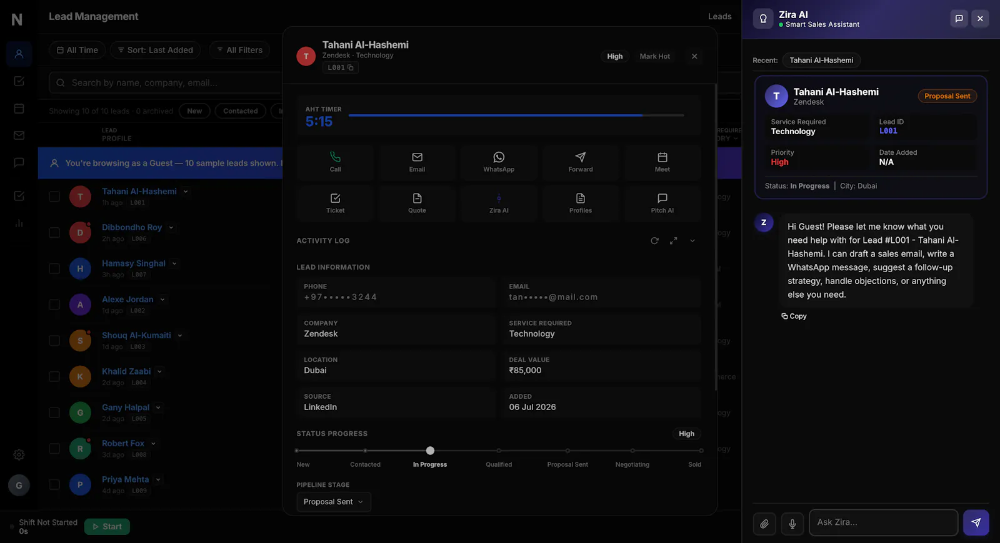The width and height of the screenshot is (1000, 543).
Task: Click the Ask Zira message field
Action: pos(883,522)
